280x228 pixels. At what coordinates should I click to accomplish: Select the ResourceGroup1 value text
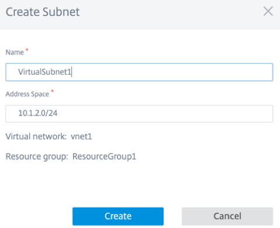(x=104, y=156)
